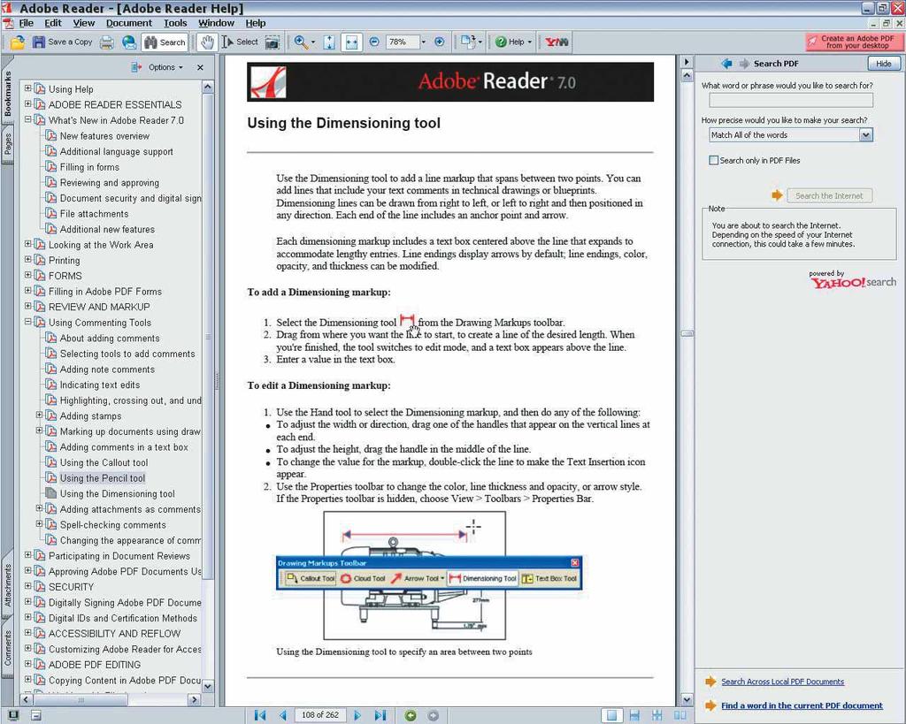Close the bookmarks panel with X
906x724 pixels.
point(200,67)
